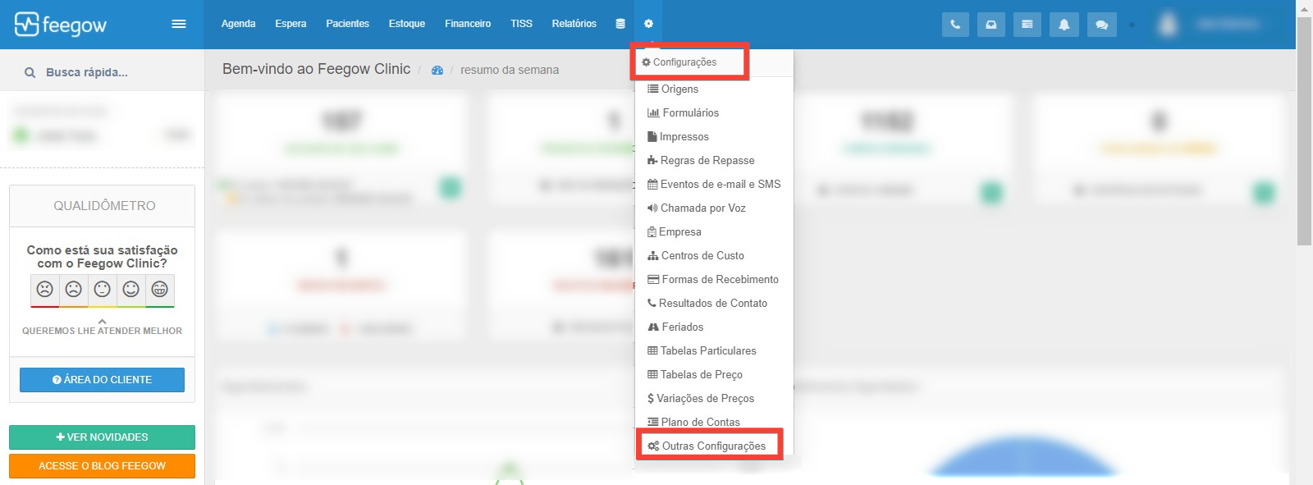Select the neutral satisfaction face
Viewport: 1313px width, 485px height.
103,290
